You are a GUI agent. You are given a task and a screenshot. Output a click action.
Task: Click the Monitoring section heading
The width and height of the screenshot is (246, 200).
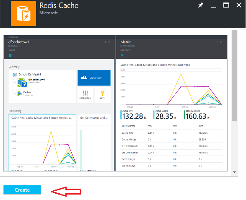tap(15, 111)
